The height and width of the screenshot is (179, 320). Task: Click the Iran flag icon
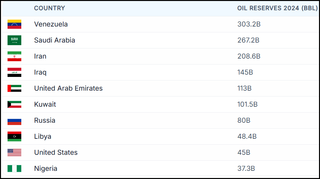[x=14, y=56]
